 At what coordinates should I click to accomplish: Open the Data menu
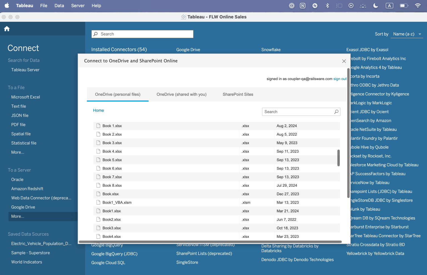click(x=59, y=6)
